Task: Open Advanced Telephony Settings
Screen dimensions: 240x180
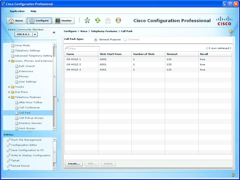Action: (33, 56)
